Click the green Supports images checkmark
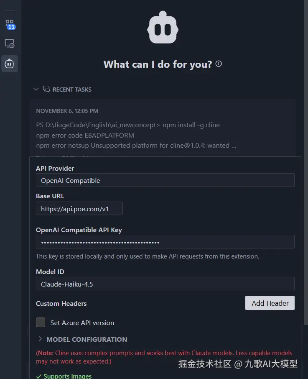This screenshot has width=308, height=379. (x=39, y=376)
